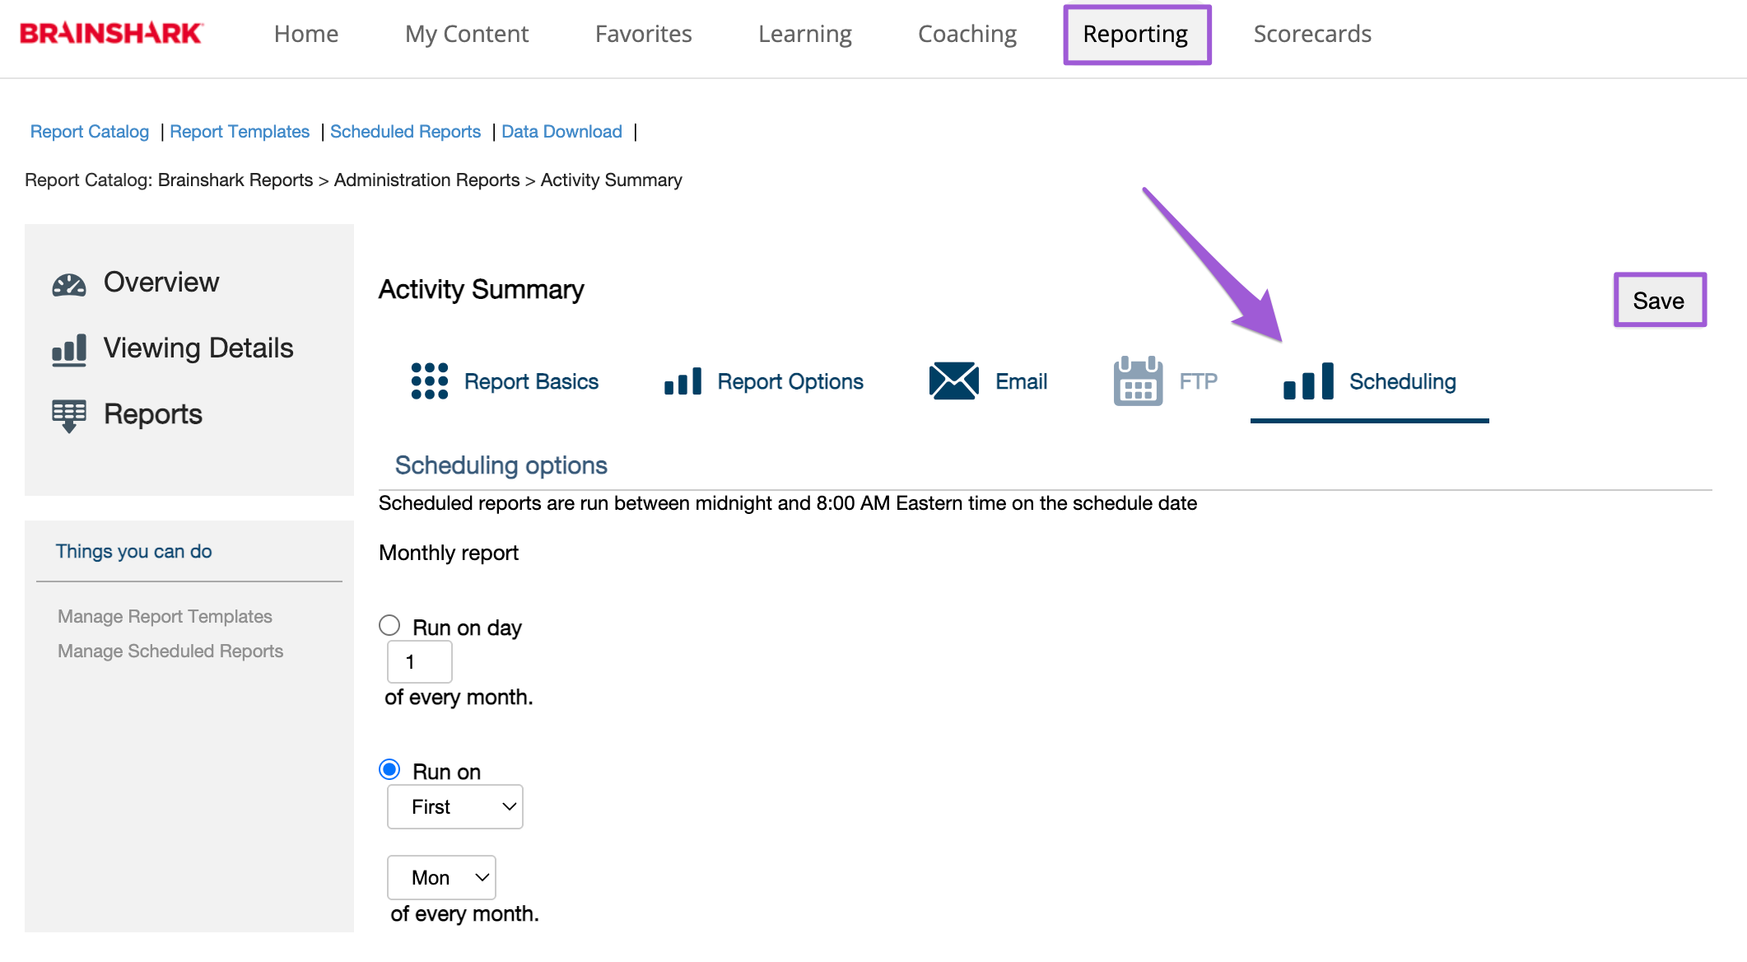Image resolution: width=1747 pixels, height=962 pixels.
Task: Click the FTP calendar icon
Action: pos(1139,381)
